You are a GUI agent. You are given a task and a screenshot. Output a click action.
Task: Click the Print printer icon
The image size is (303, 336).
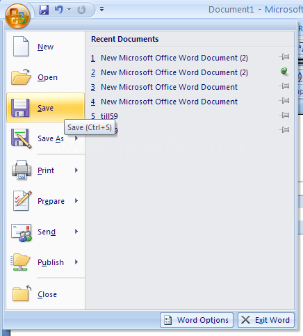[22, 170]
